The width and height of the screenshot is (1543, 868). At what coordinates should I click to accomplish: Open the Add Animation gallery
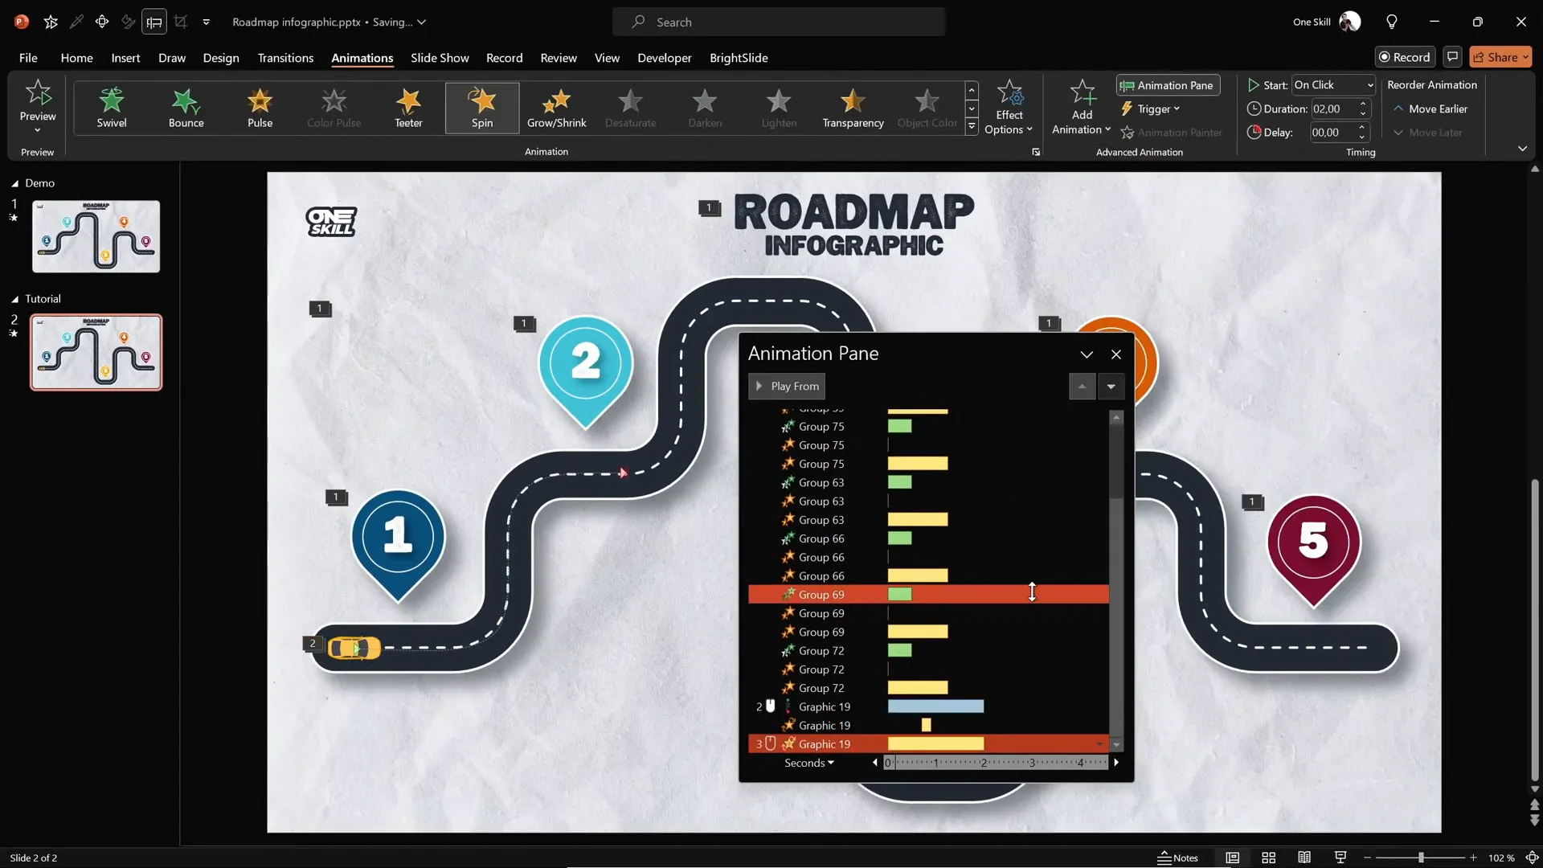[x=1082, y=108]
